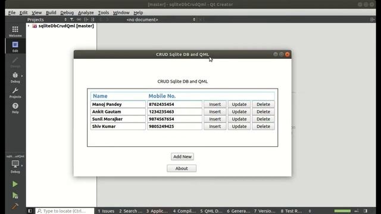Toggle right sidebar icon in status bar
381x214 pixels.
click(366, 211)
